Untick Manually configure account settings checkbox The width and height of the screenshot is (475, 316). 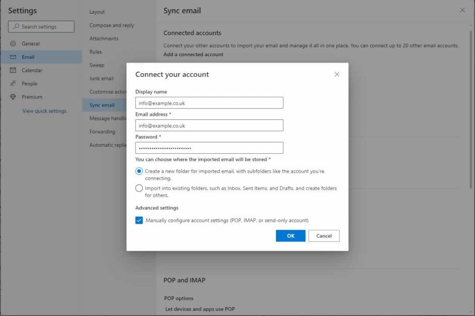click(x=139, y=221)
